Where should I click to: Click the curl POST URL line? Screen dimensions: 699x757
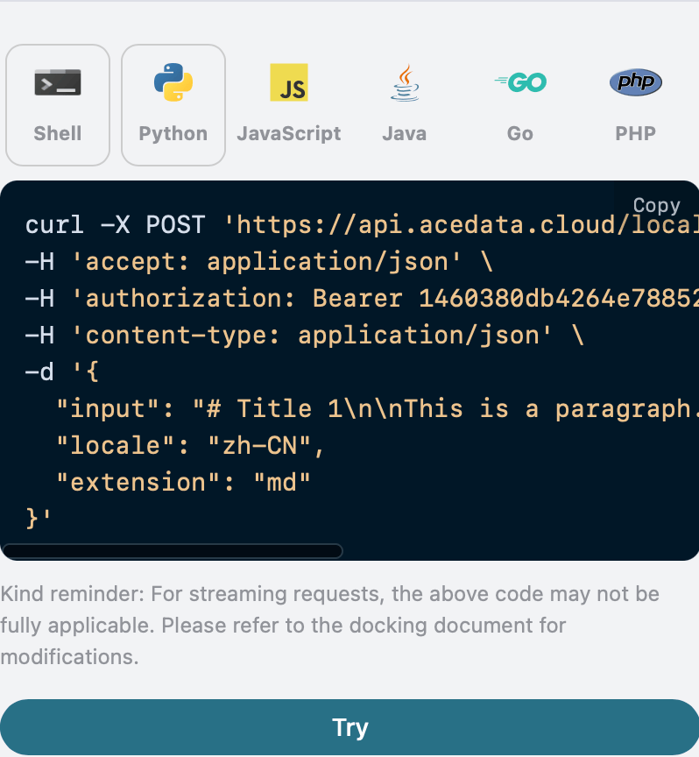pyautogui.click(x=350, y=225)
